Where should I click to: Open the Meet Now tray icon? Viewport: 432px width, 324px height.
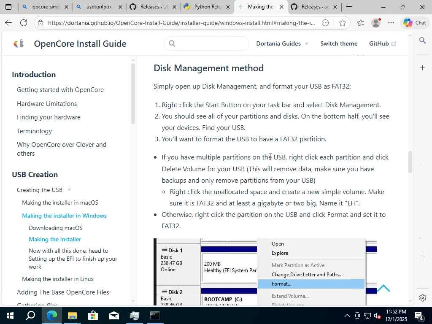(357, 316)
